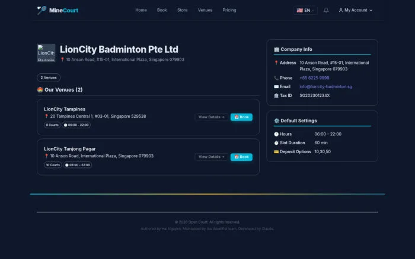Click the US flag language icon

coord(299,10)
